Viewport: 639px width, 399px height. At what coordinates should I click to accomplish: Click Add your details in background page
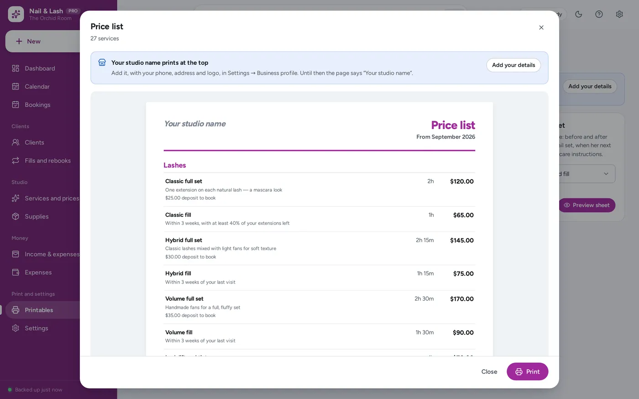click(590, 87)
